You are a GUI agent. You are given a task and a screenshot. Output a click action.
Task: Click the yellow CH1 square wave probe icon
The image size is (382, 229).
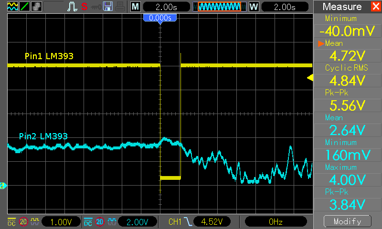pos(35,221)
